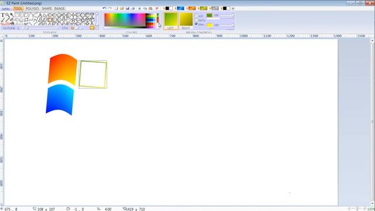Select the paintbrush tool in toolbox
The width and height of the screenshot is (375, 211).
(x=2, y=20)
